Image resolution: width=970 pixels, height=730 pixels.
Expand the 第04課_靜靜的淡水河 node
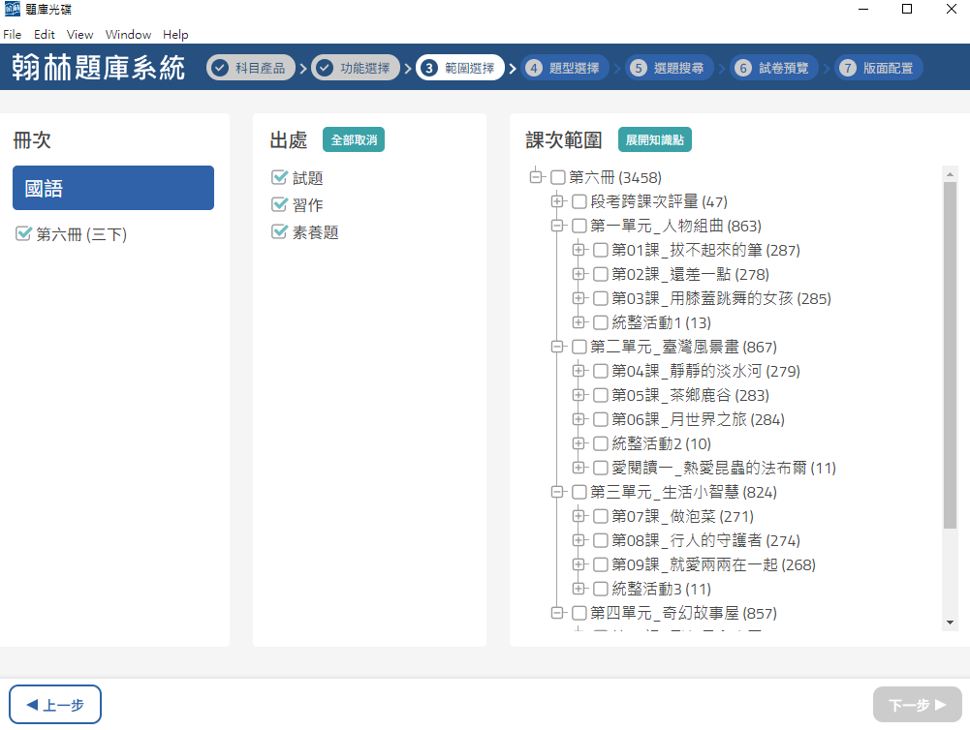[579, 371]
